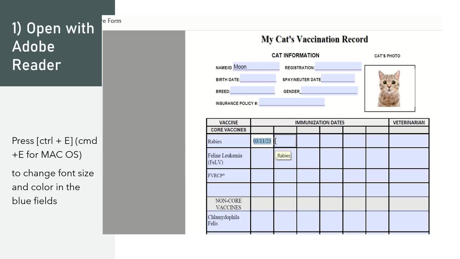The image size is (460, 259).
Task: Select a NON-CORE VACCINES date cell
Action: (262, 204)
